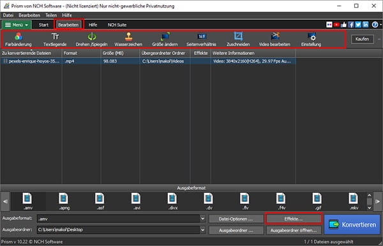The width and height of the screenshot is (383, 246).
Task: Open the blue help question mark icon
Action: click(x=375, y=25)
